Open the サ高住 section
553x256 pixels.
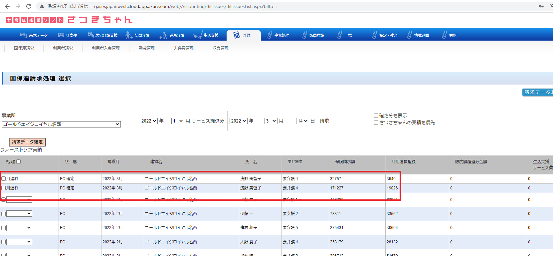tap(68, 35)
